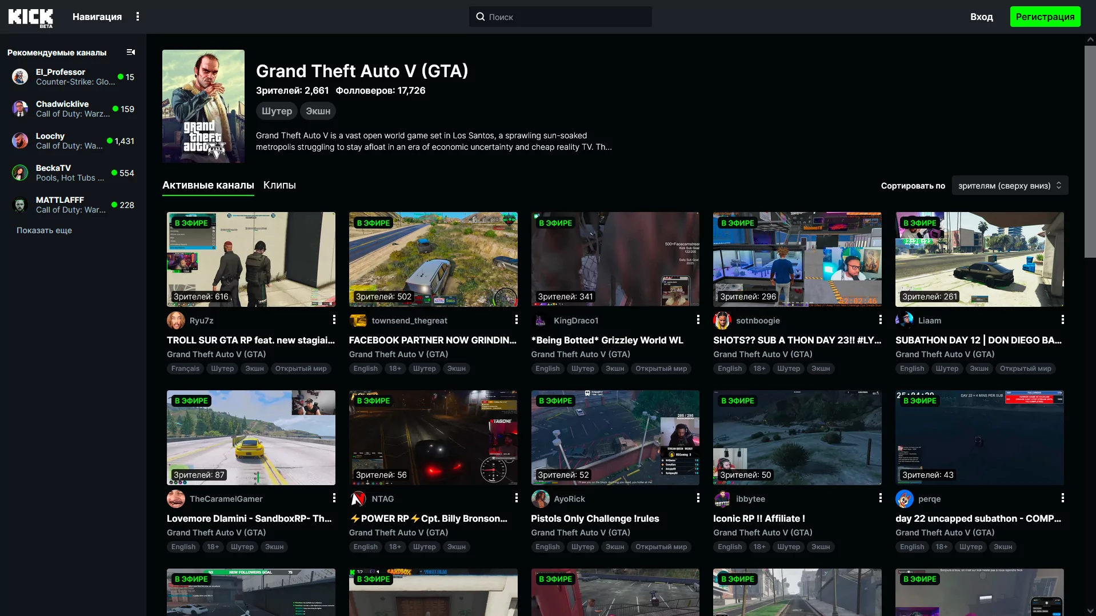Click the Kick logo
This screenshot has height=616, width=1096.
[30, 17]
